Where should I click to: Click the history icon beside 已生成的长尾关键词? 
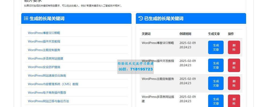[x=141, y=18]
